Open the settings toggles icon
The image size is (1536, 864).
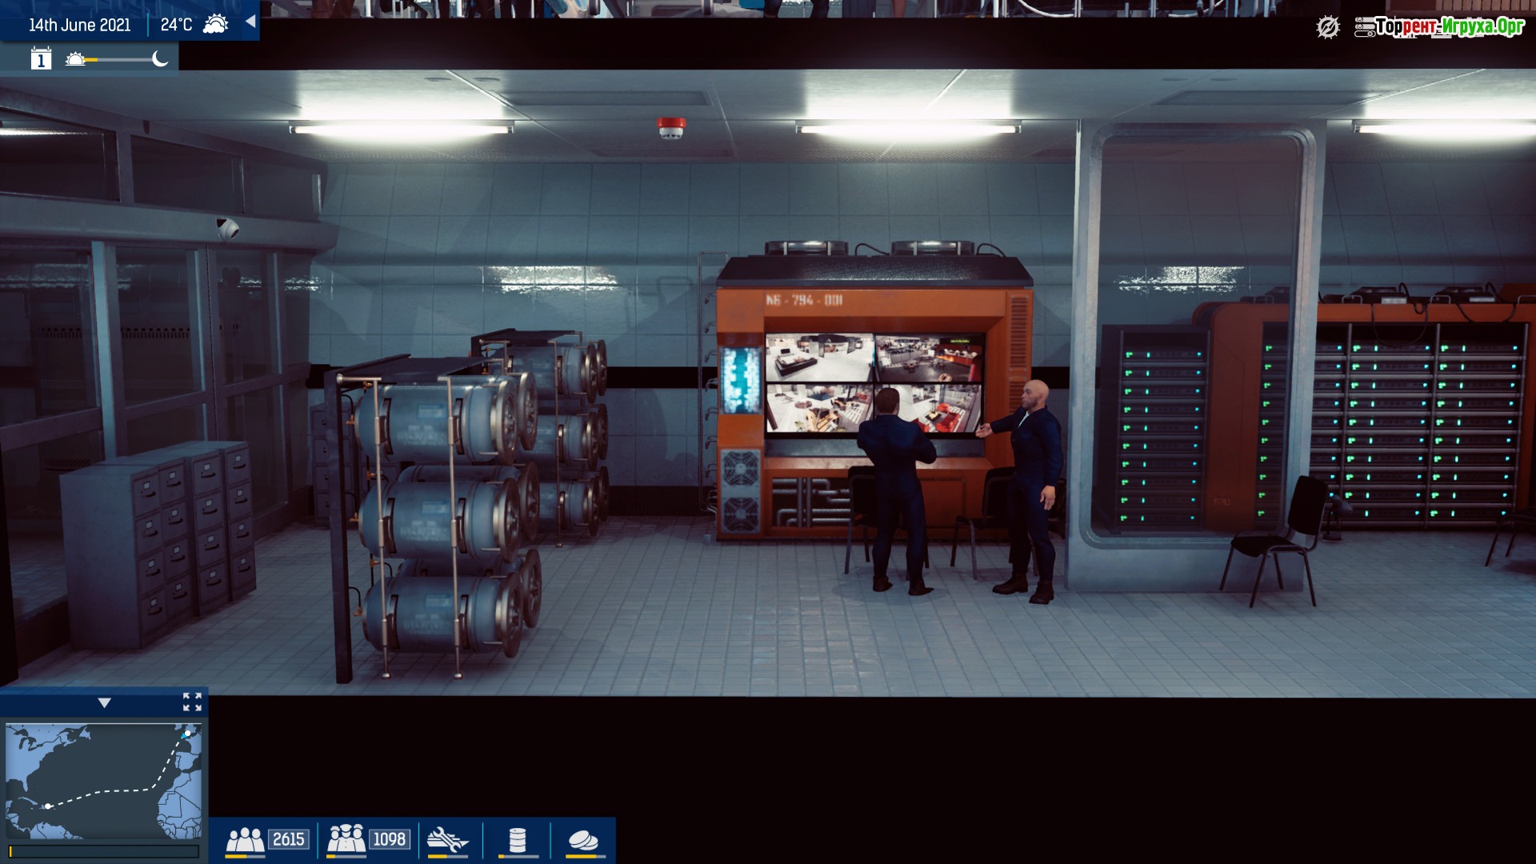1364,27
